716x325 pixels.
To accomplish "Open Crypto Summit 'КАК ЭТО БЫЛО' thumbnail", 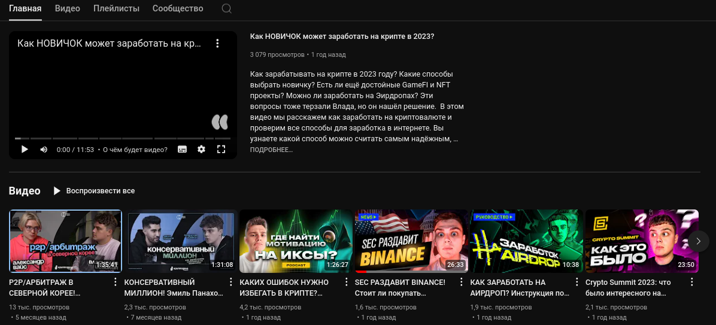I will coord(642,241).
